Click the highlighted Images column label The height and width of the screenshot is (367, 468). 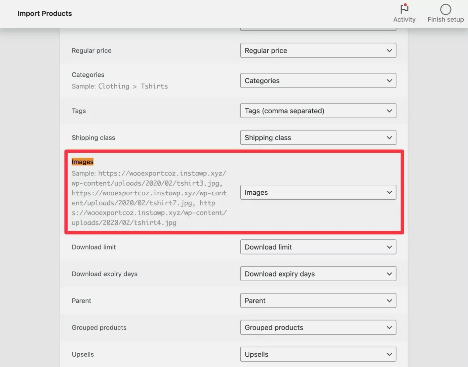[83, 162]
